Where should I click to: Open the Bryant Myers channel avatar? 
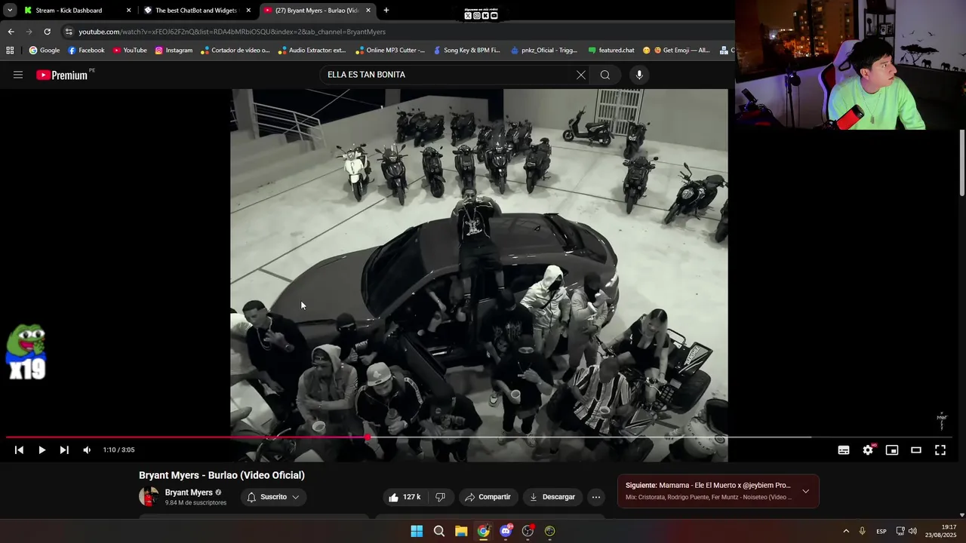[x=149, y=496]
